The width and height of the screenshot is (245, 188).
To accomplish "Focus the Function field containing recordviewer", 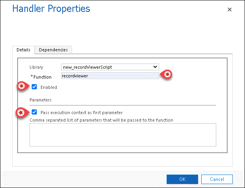I will pos(110,76).
